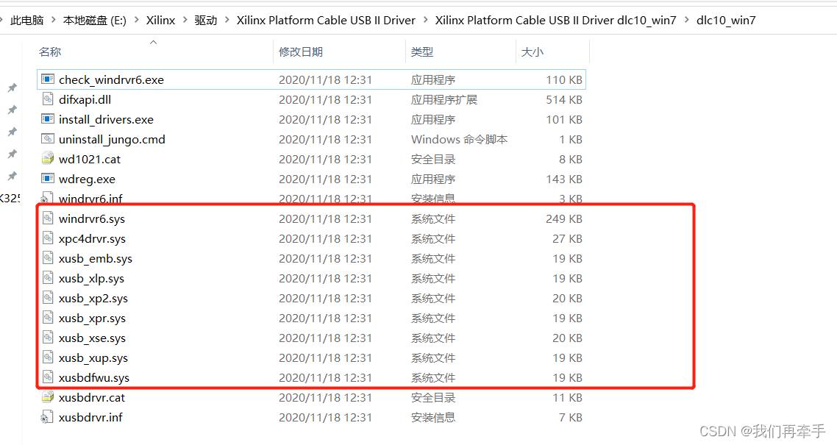Select file name check_windrvr6.exe

tap(111, 80)
